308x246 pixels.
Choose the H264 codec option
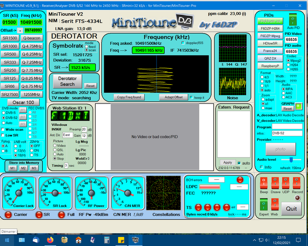pos(288,65)
